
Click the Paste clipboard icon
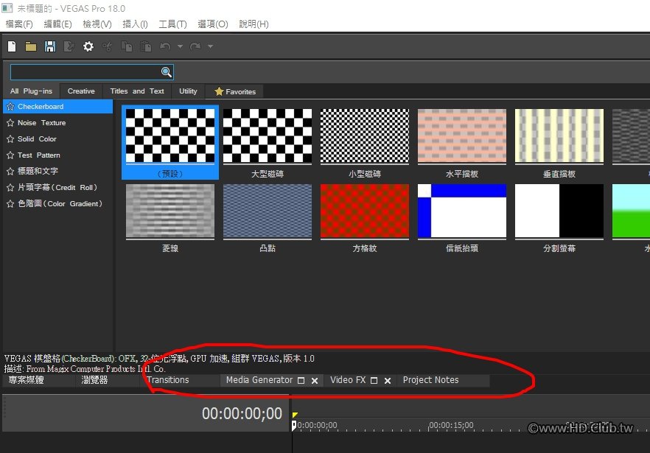pos(145,46)
